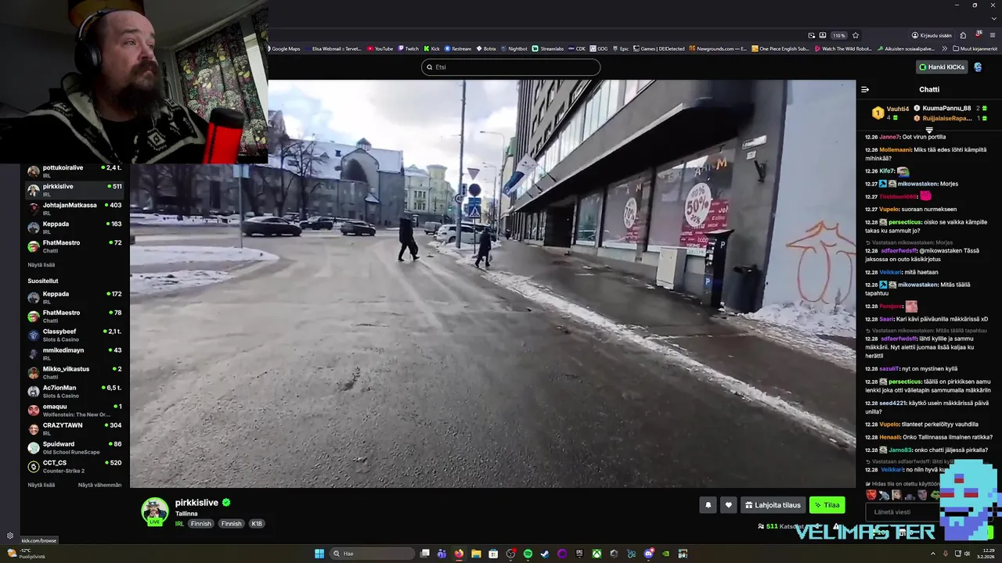Click the bell notification button
The image size is (1002, 563).
[x=708, y=505]
